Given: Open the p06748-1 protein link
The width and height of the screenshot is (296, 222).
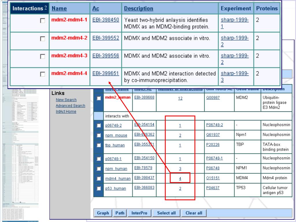Looking at the screenshot, I should tap(113, 159).
